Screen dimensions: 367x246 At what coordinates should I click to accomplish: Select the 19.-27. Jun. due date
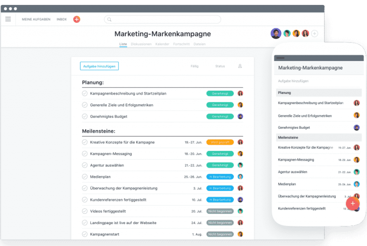[x=193, y=142]
